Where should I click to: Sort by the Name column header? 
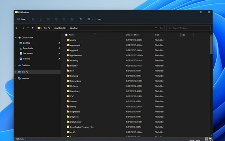(72, 35)
